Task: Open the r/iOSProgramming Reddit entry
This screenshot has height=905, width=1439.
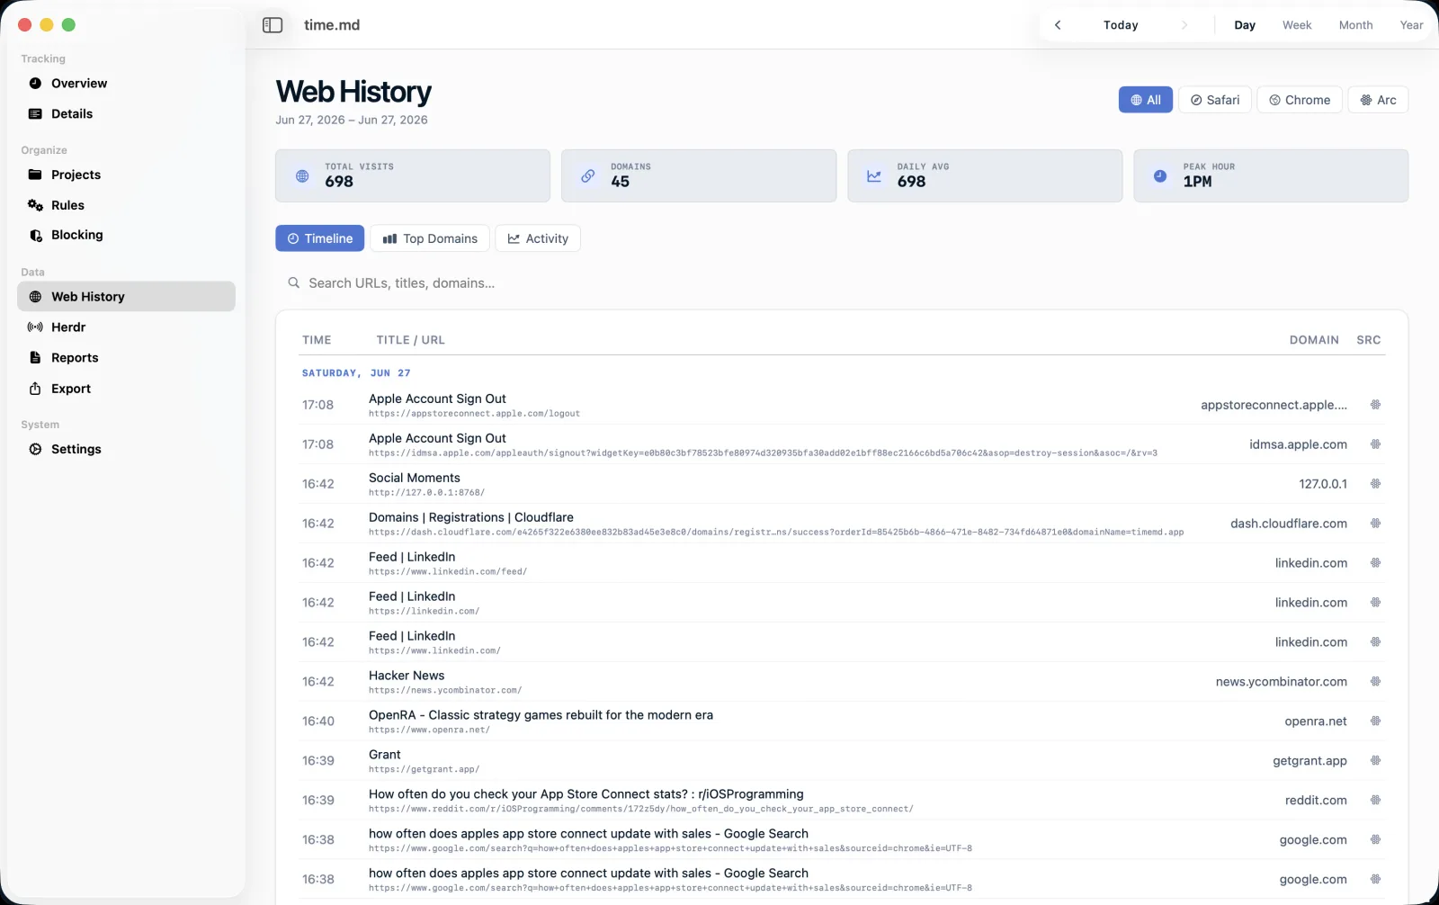Action: click(586, 794)
